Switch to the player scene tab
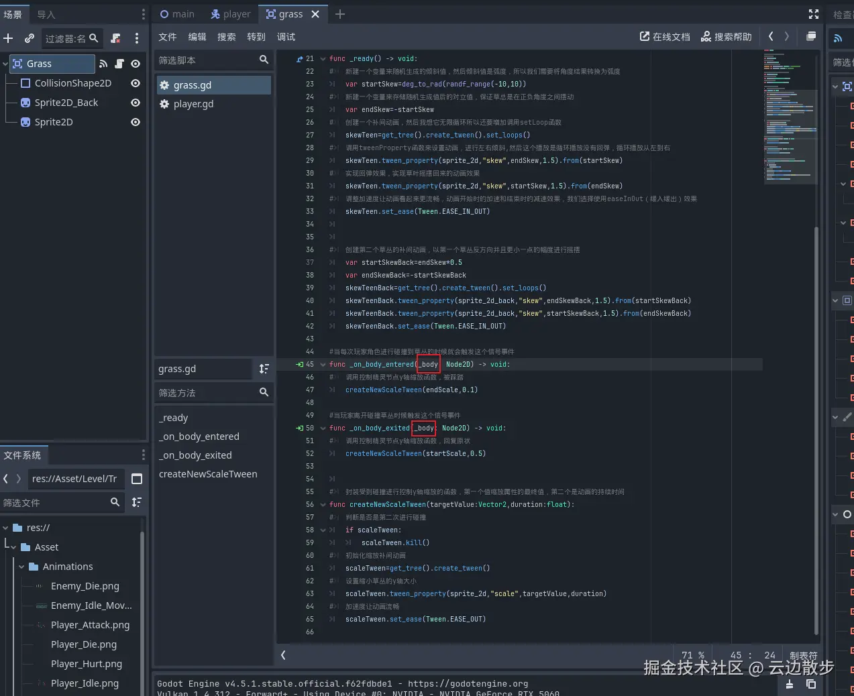 click(x=230, y=14)
